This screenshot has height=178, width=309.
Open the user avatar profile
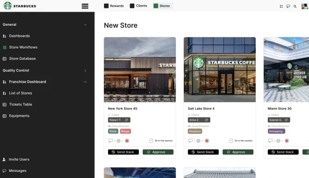tap(305, 6)
